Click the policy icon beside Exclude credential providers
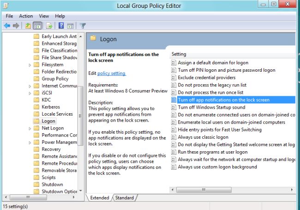This screenshot has height=210, width=300. coord(174,78)
